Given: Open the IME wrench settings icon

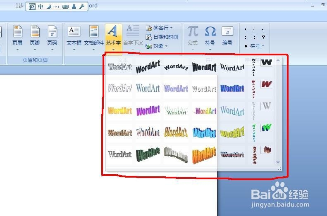Looking at the screenshot, I should pos(82,7).
